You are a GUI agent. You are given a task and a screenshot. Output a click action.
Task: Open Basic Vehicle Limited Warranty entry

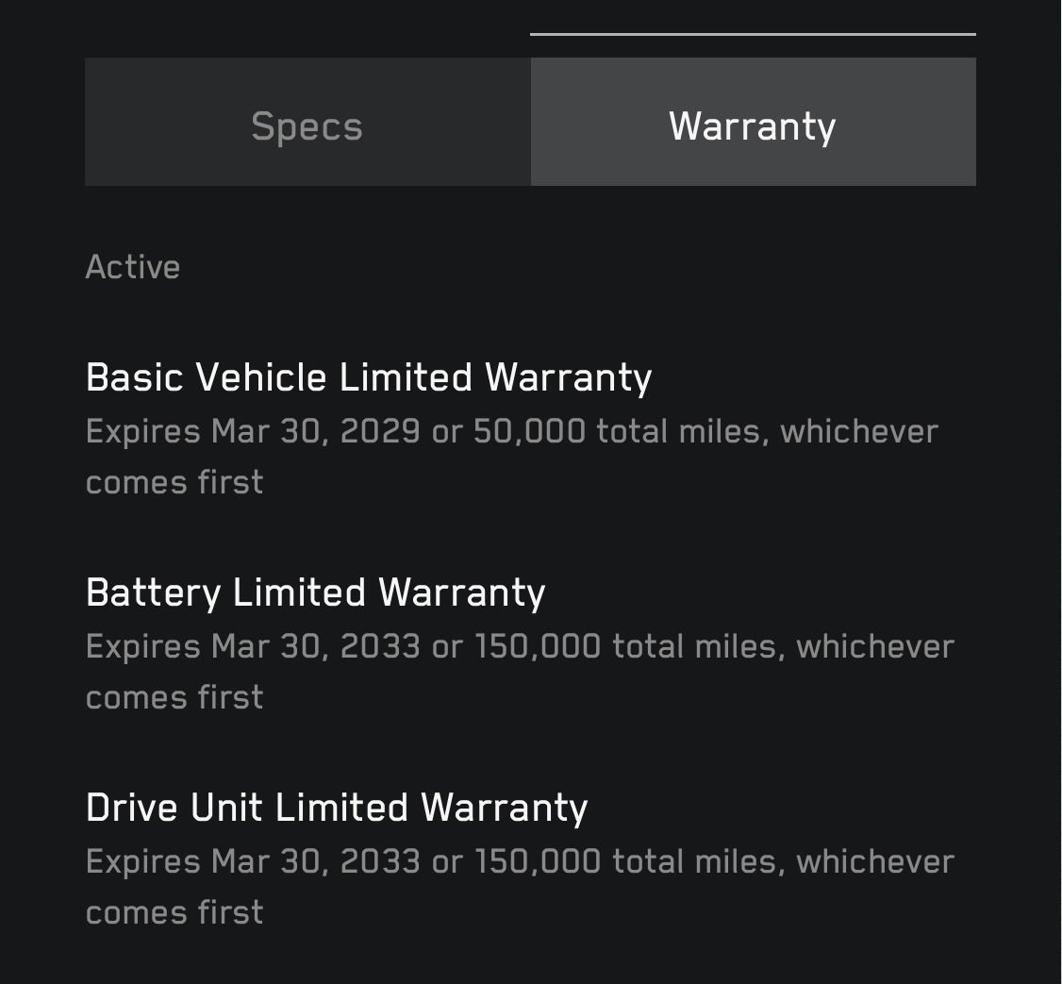[x=369, y=377]
